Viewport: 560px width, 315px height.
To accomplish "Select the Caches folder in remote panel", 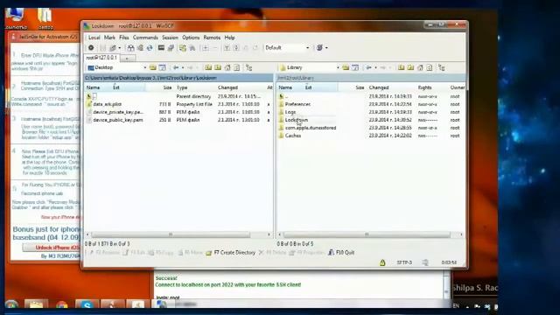I will (293, 136).
